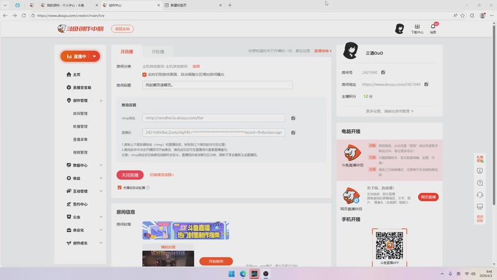The height and width of the screenshot is (280, 497).
Task: Expand the 商业化 section arrow
Action: (x=101, y=230)
